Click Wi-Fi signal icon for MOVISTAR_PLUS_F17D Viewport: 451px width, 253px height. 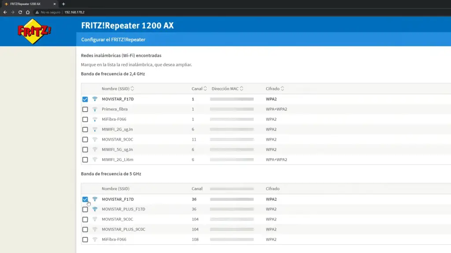(95, 209)
